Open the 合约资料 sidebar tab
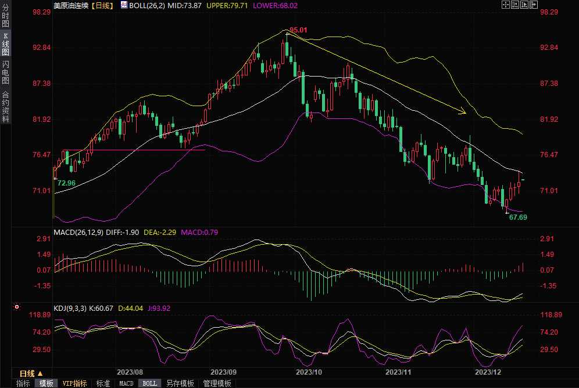The image size is (579, 388). (6, 107)
